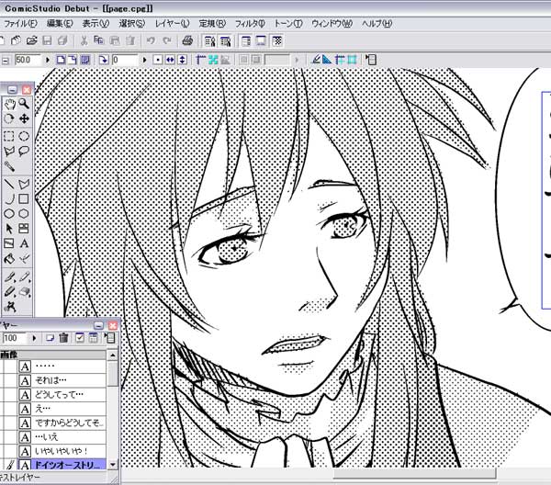Toggle the Layers palette toolbar button
The height and width of the screenshot is (485, 551).
pyautogui.click(x=246, y=41)
